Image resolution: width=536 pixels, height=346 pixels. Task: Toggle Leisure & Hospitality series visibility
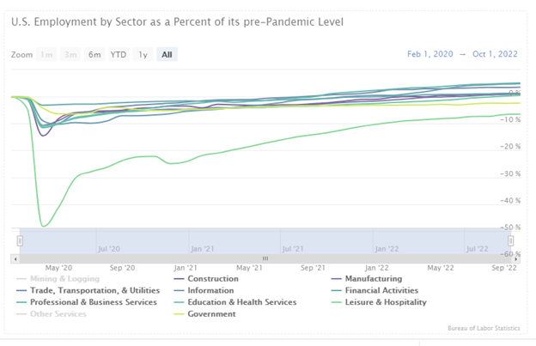[383, 302]
